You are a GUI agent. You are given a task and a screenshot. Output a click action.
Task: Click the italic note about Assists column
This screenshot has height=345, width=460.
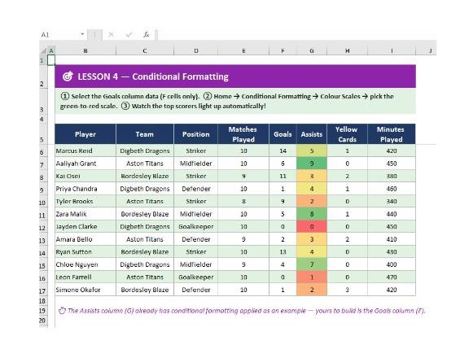tap(242, 311)
